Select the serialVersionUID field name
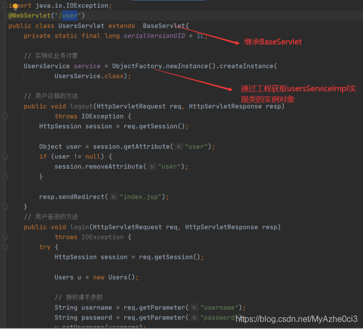This screenshot has width=363, height=329. click(x=154, y=36)
